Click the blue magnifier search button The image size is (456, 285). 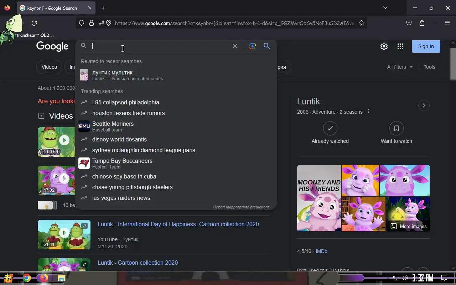click(266, 46)
